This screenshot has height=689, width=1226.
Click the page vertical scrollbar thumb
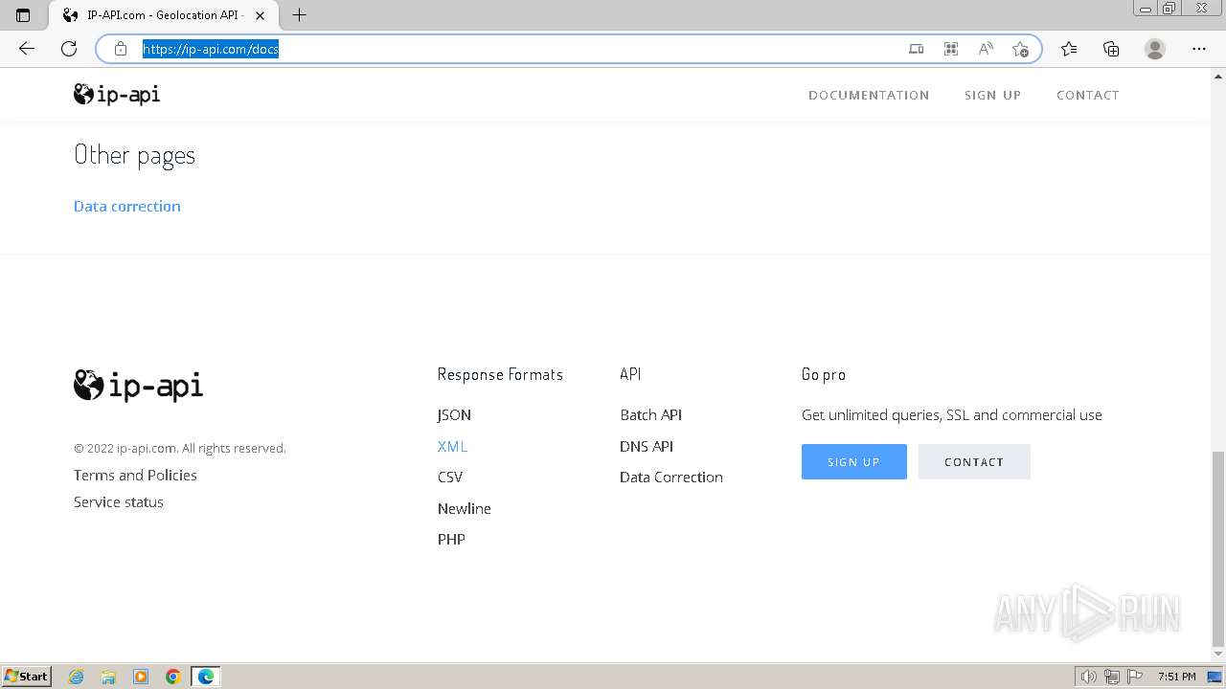click(x=1217, y=547)
